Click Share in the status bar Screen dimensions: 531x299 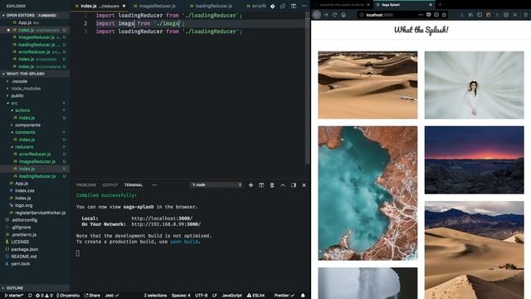tap(92, 296)
